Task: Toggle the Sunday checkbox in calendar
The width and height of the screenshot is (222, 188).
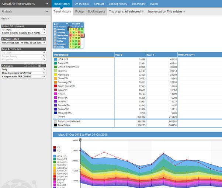Action: tap(55, 47)
